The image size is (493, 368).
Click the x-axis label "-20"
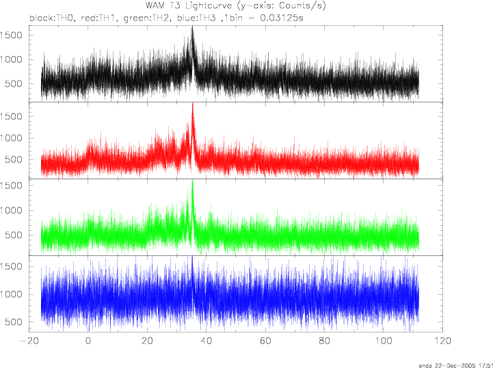[x=30, y=341]
